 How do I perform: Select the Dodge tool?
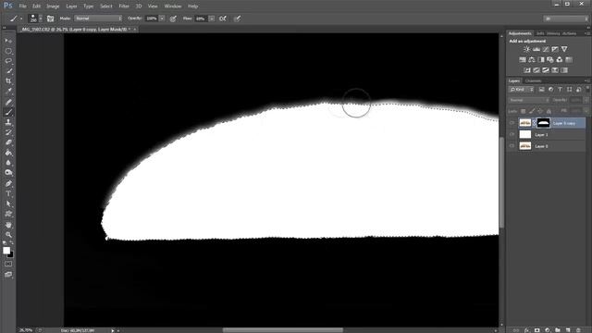click(8, 173)
